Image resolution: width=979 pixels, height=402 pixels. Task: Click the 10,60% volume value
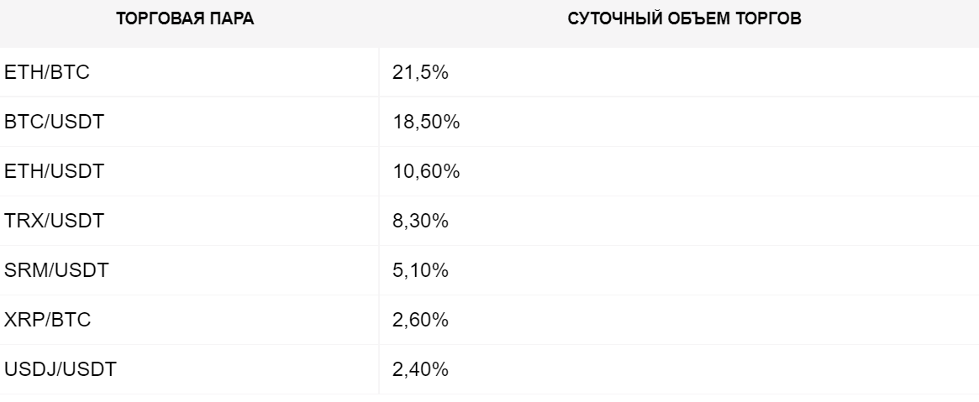426,170
